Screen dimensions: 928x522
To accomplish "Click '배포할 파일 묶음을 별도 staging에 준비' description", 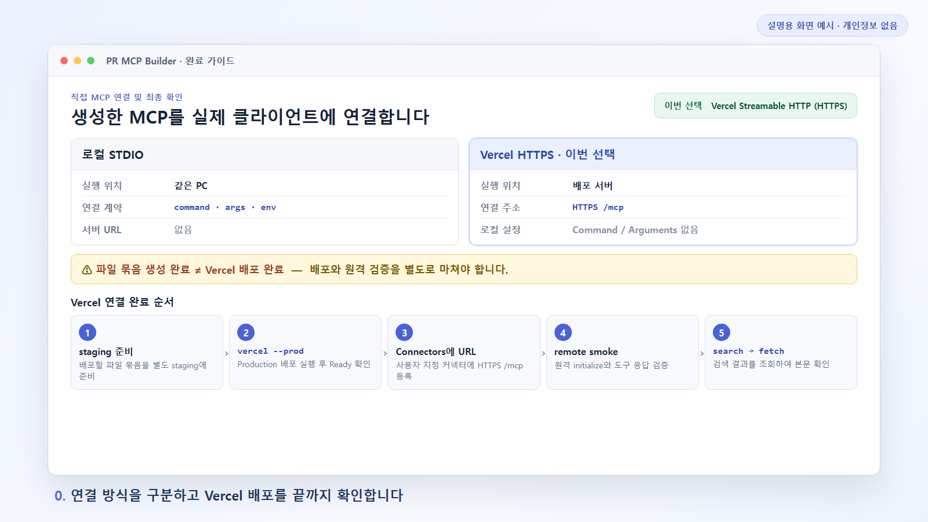I will [143, 371].
